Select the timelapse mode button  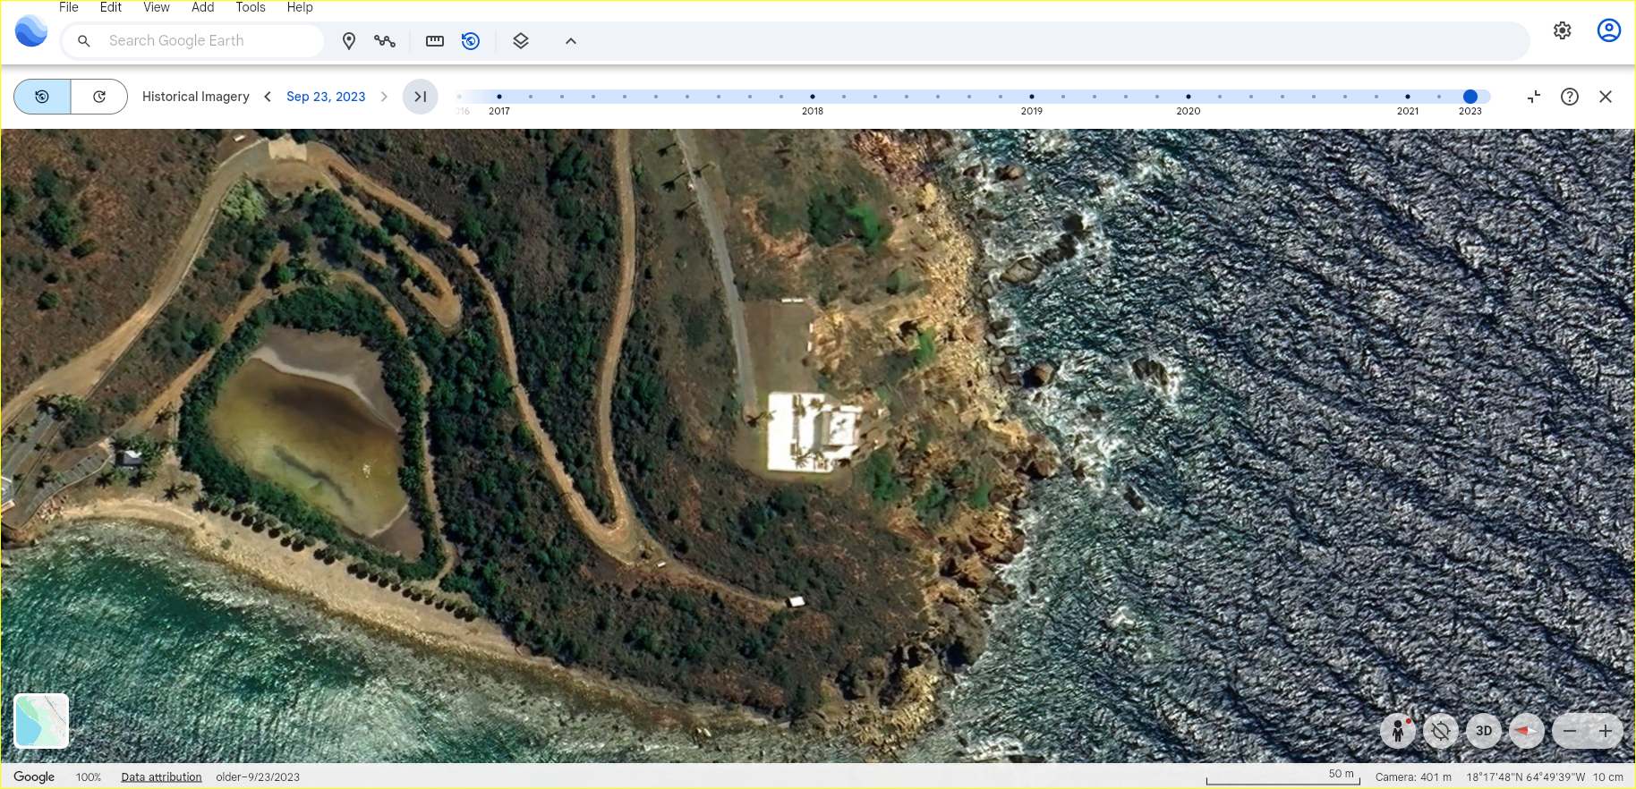pyautogui.click(x=99, y=97)
